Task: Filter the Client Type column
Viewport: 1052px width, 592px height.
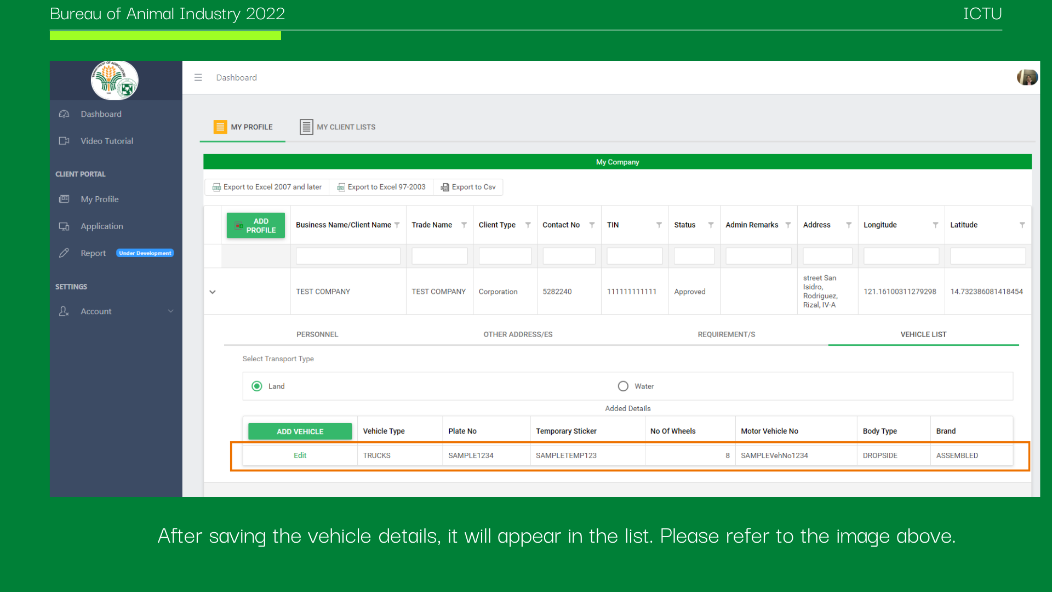Action: 528,225
